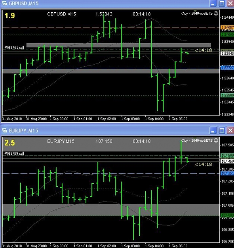Click 1.54140 on GBPUSD price scale
The width and height of the screenshot is (234, 248).
pyautogui.click(x=228, y=17)
